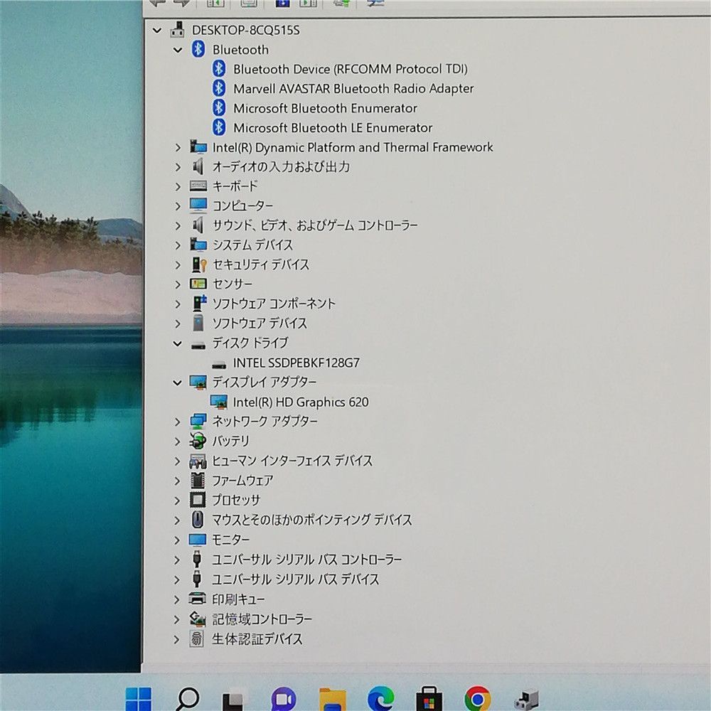Image resolution: width=711 pixels, height=711 pixels.
Task: Click the 生体認証デバイス fingerprint icon
Action: 198,638
